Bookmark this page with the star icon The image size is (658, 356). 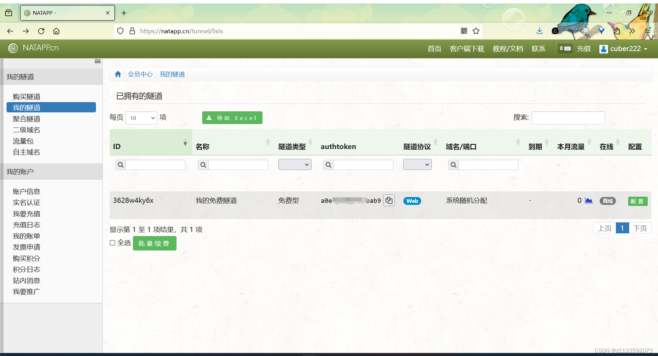click(476, 31)
